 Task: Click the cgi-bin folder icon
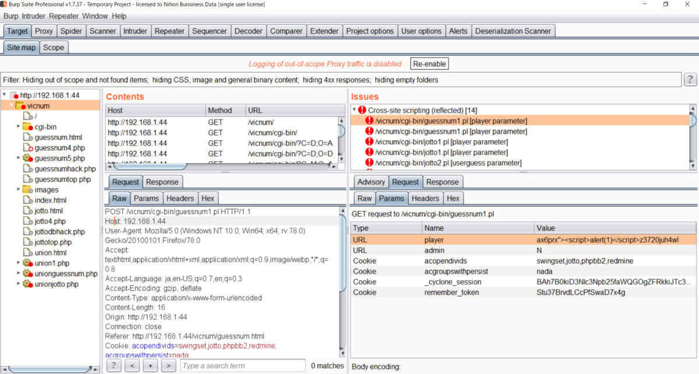coord(27,127)
